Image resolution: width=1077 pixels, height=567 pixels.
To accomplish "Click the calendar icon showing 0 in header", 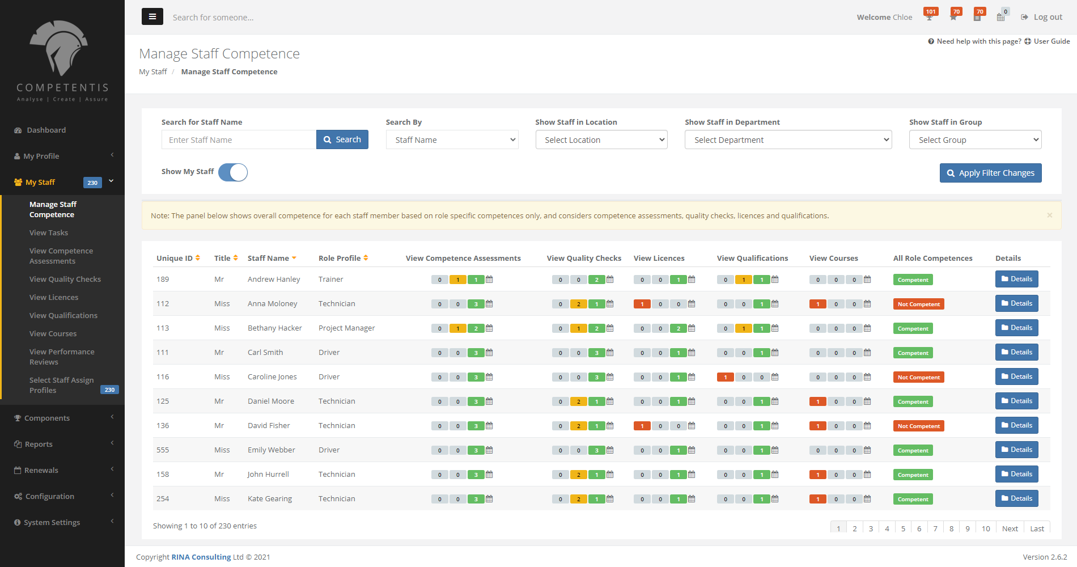I will click(x=1001, y=16).
